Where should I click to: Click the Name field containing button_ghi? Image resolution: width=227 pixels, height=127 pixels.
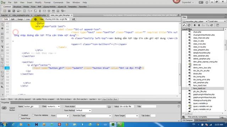pos(31,107)
